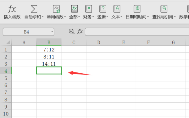This screenshot has height=118, width=189.
Task: Open Logical functions (逻辑) icon
Action: click(103, 9)
